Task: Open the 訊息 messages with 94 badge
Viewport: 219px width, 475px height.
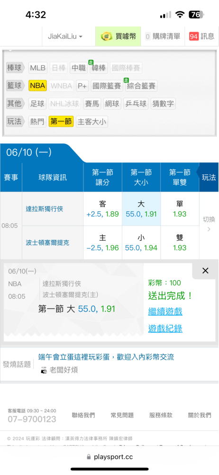Action: point(201,37)
